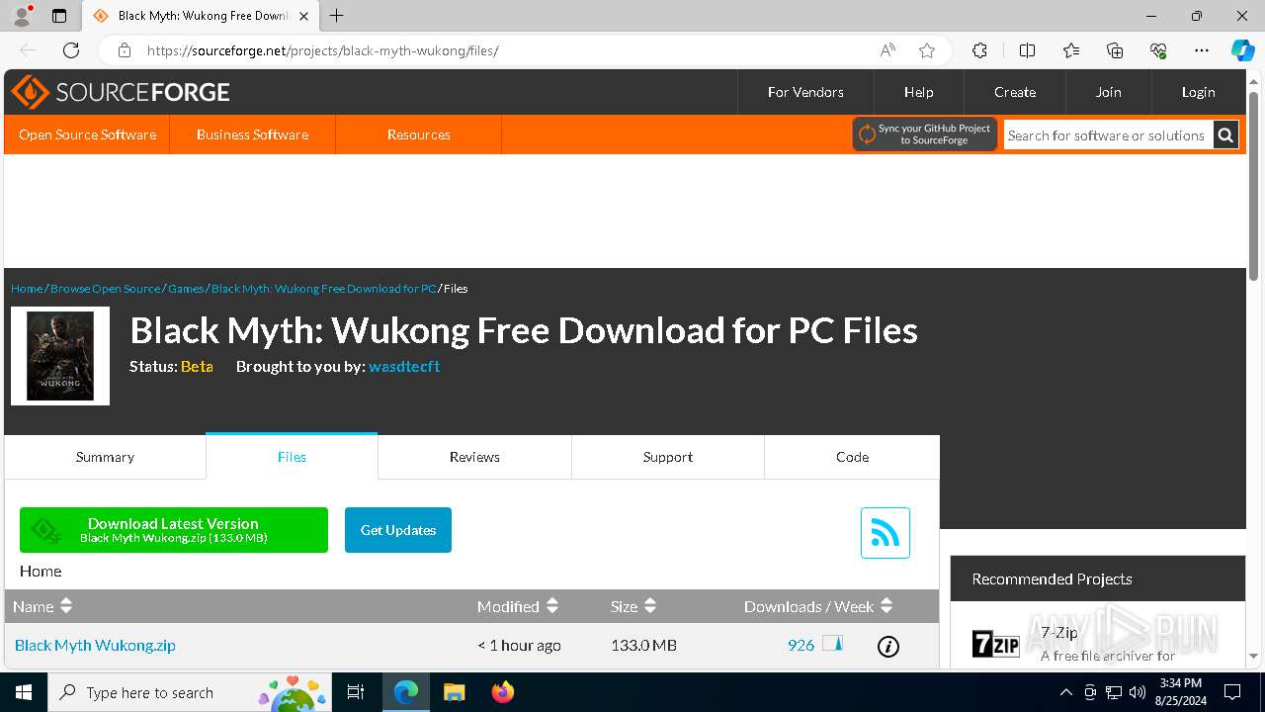Open Edge Settings and more menu

coord(1202,50)
